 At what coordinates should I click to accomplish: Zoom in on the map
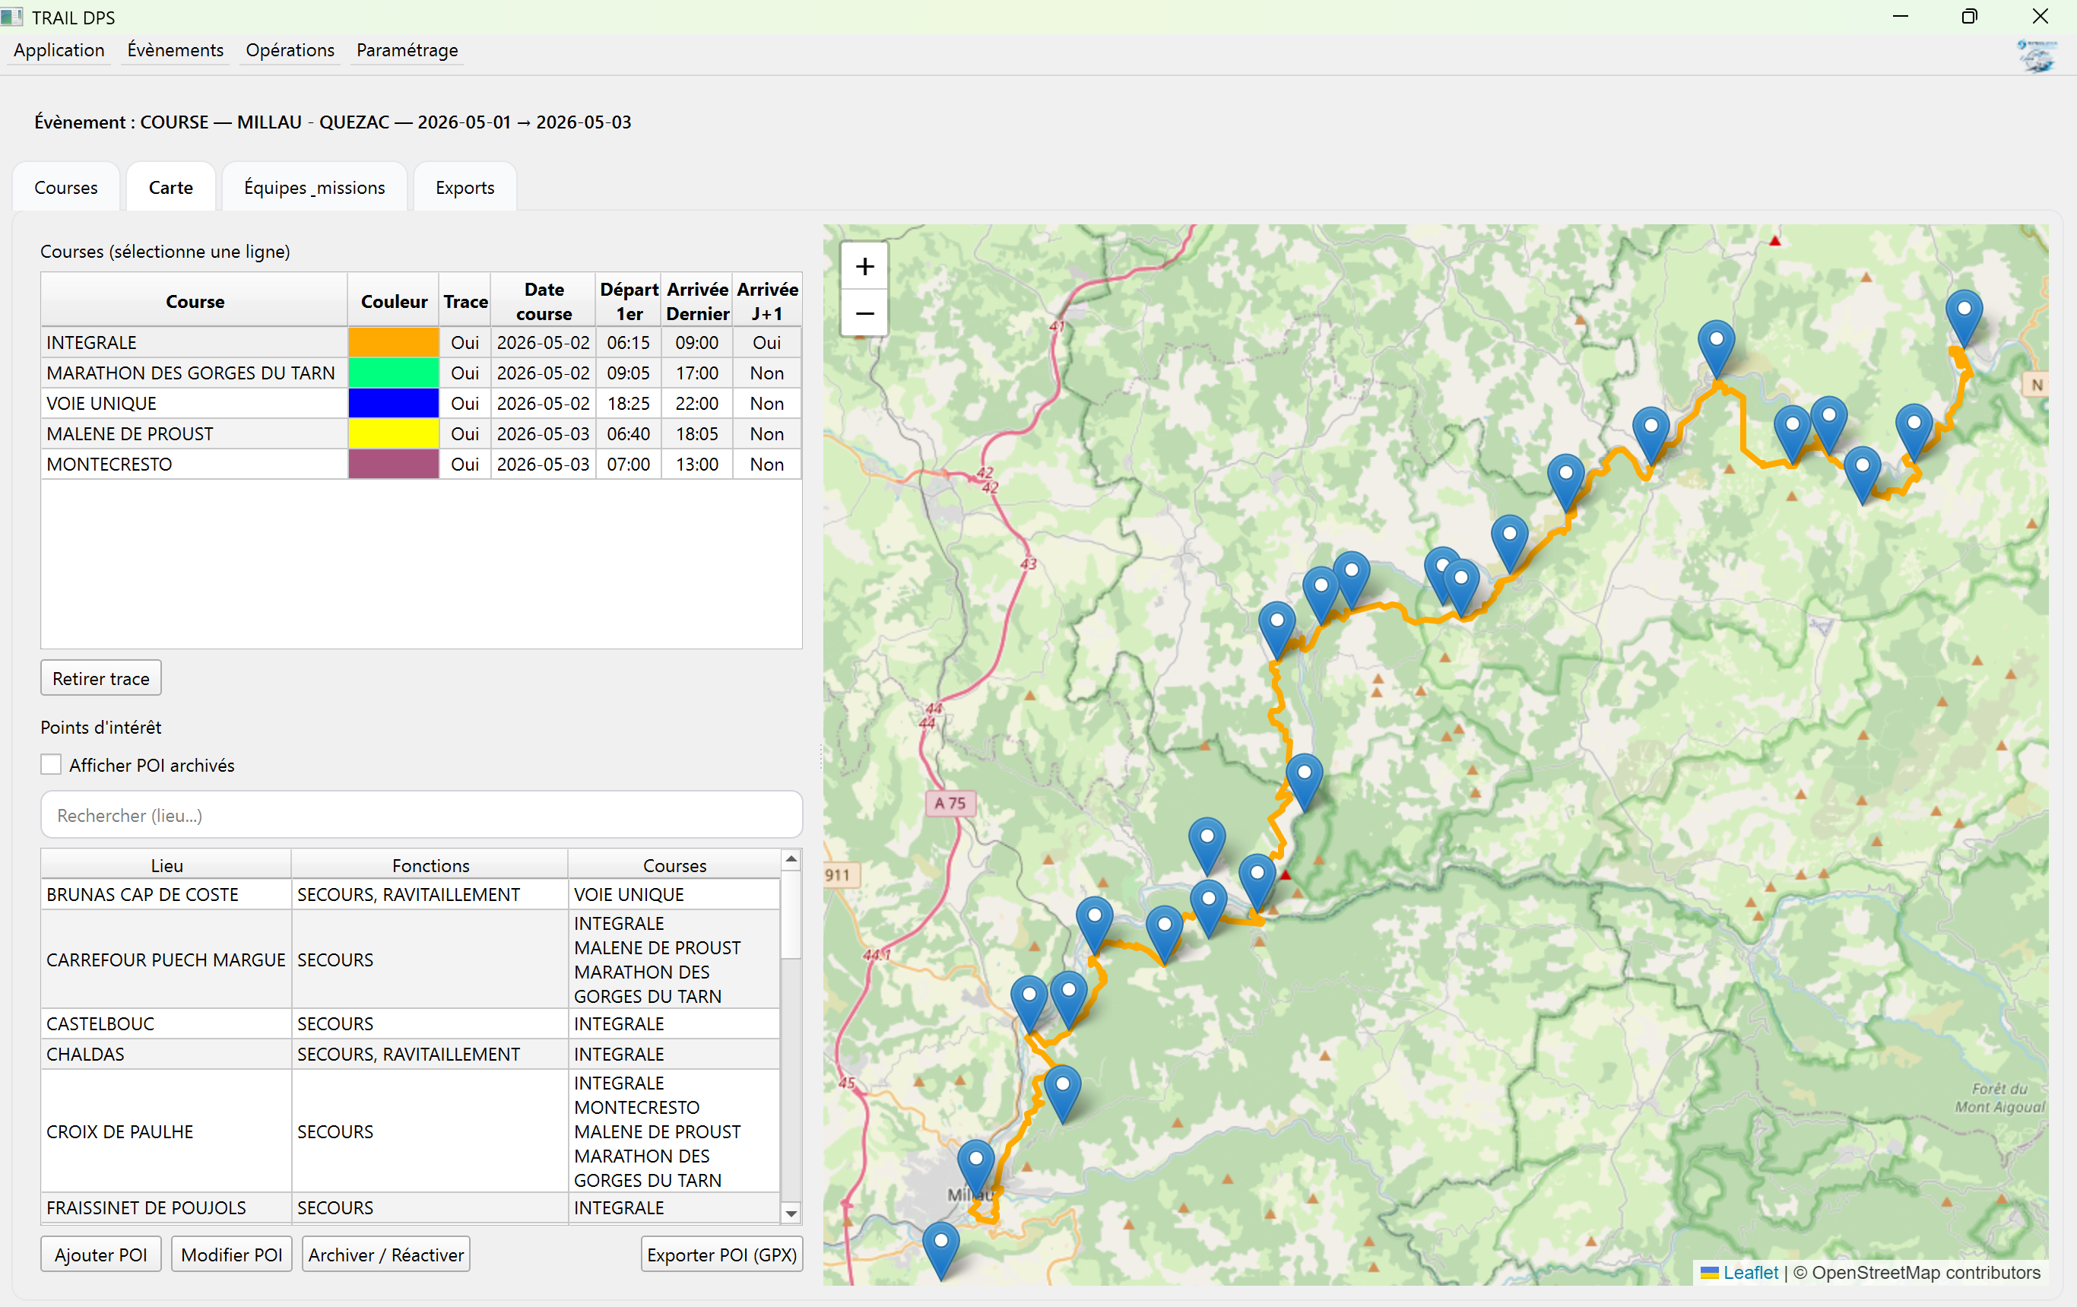(x=864, y=265)
